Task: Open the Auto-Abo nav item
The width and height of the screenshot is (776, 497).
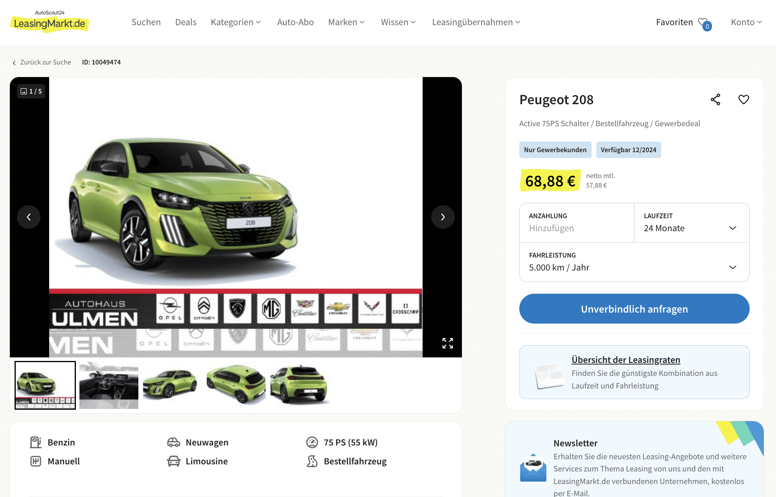Action: (295, 22)
